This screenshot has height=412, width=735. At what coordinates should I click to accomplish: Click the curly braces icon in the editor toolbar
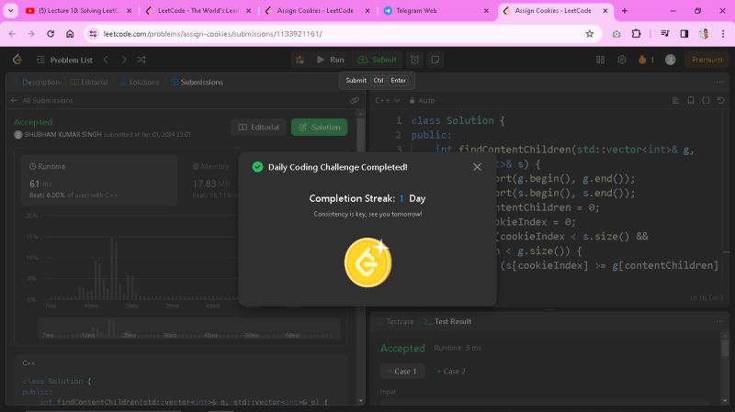706,100
